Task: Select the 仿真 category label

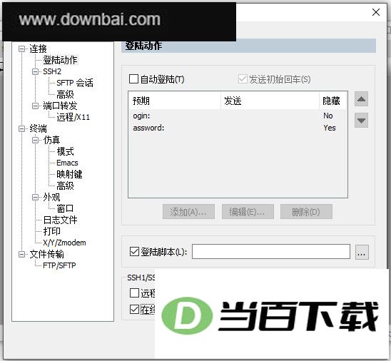Action: (51, 140)
